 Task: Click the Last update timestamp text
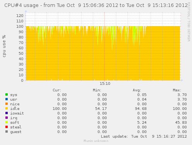point(144,137)
